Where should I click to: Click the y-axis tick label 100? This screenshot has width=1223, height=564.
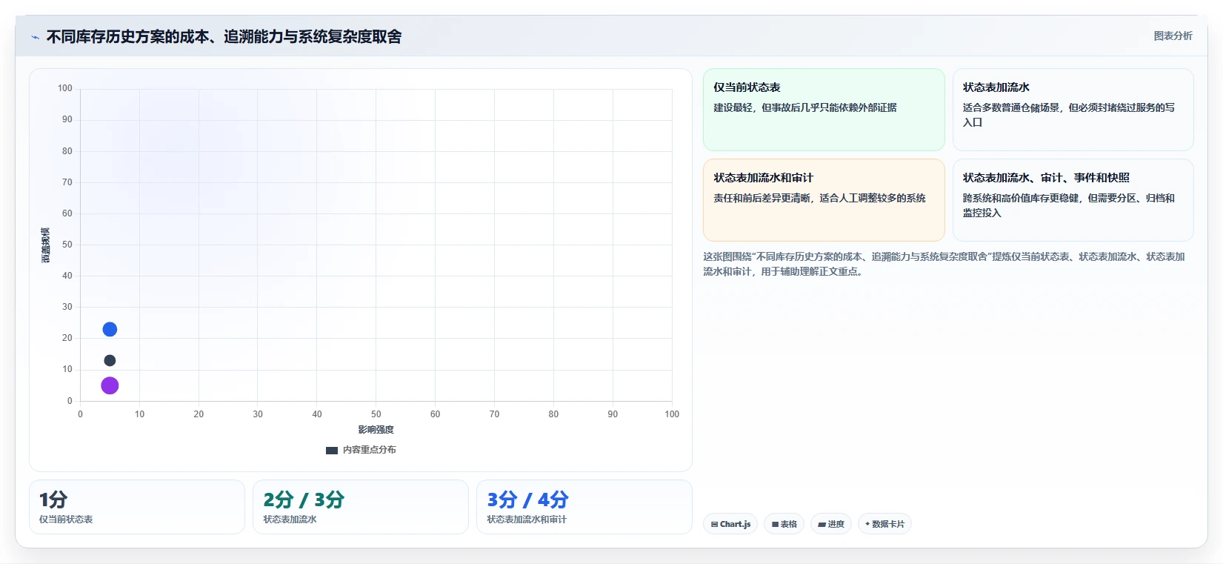[x=65, y=88]
